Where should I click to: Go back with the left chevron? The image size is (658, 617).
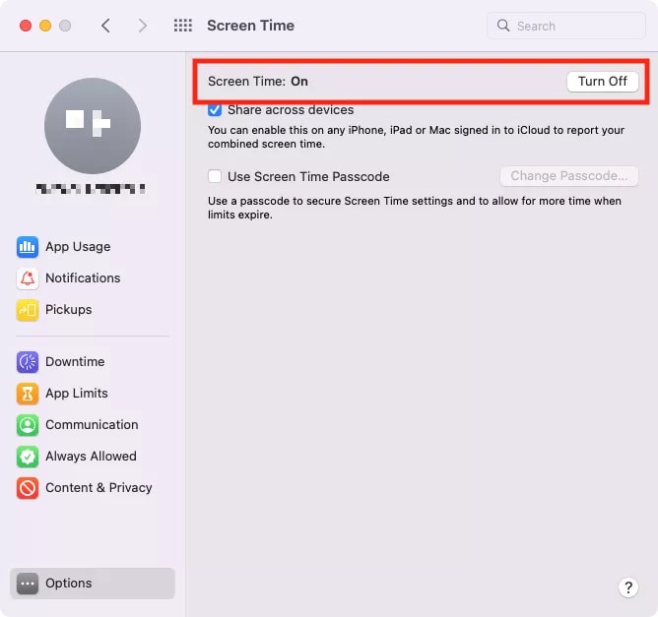pos(106,26)
